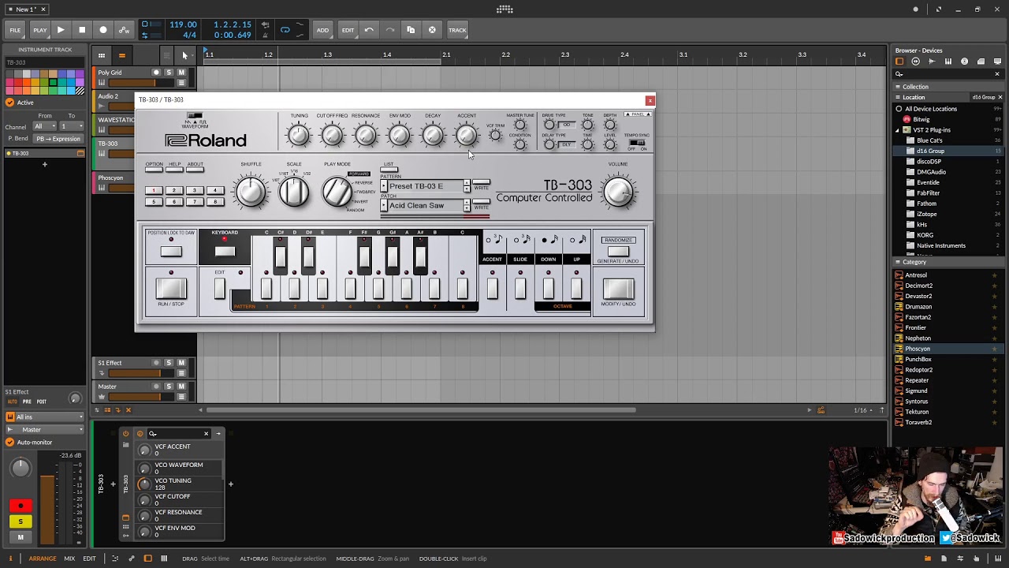Open the Master output dropdown
Image resolution: width=1009 pixels, height=568 pixels.
pyautogui.click(x=45, y=430)
